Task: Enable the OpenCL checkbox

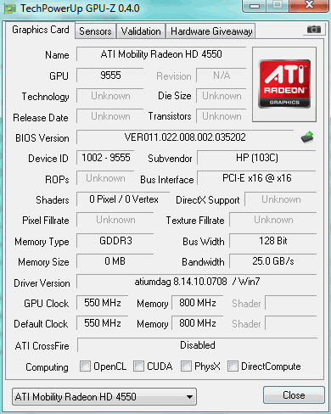Action: pos(85,366)
